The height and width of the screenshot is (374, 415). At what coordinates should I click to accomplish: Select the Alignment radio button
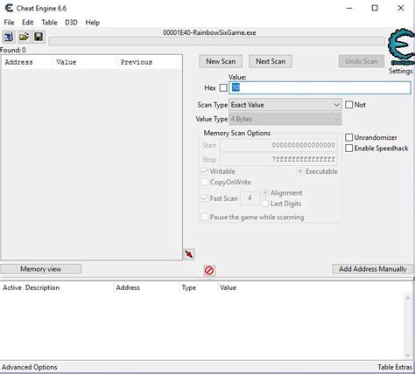coord(265,193)
